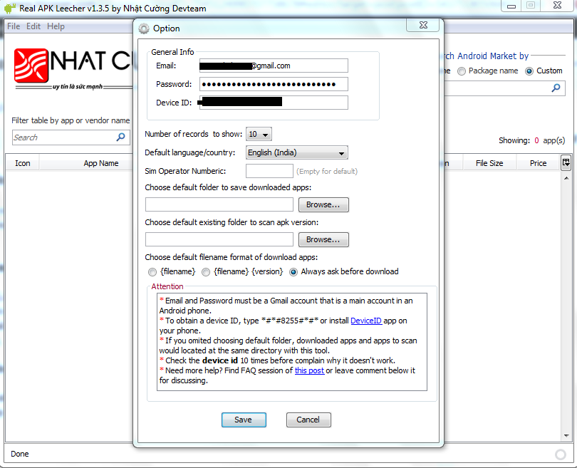The height and width of the screenshot is (468, 577).
Task: Open the DeviceID app link
Action: point(365,321)
